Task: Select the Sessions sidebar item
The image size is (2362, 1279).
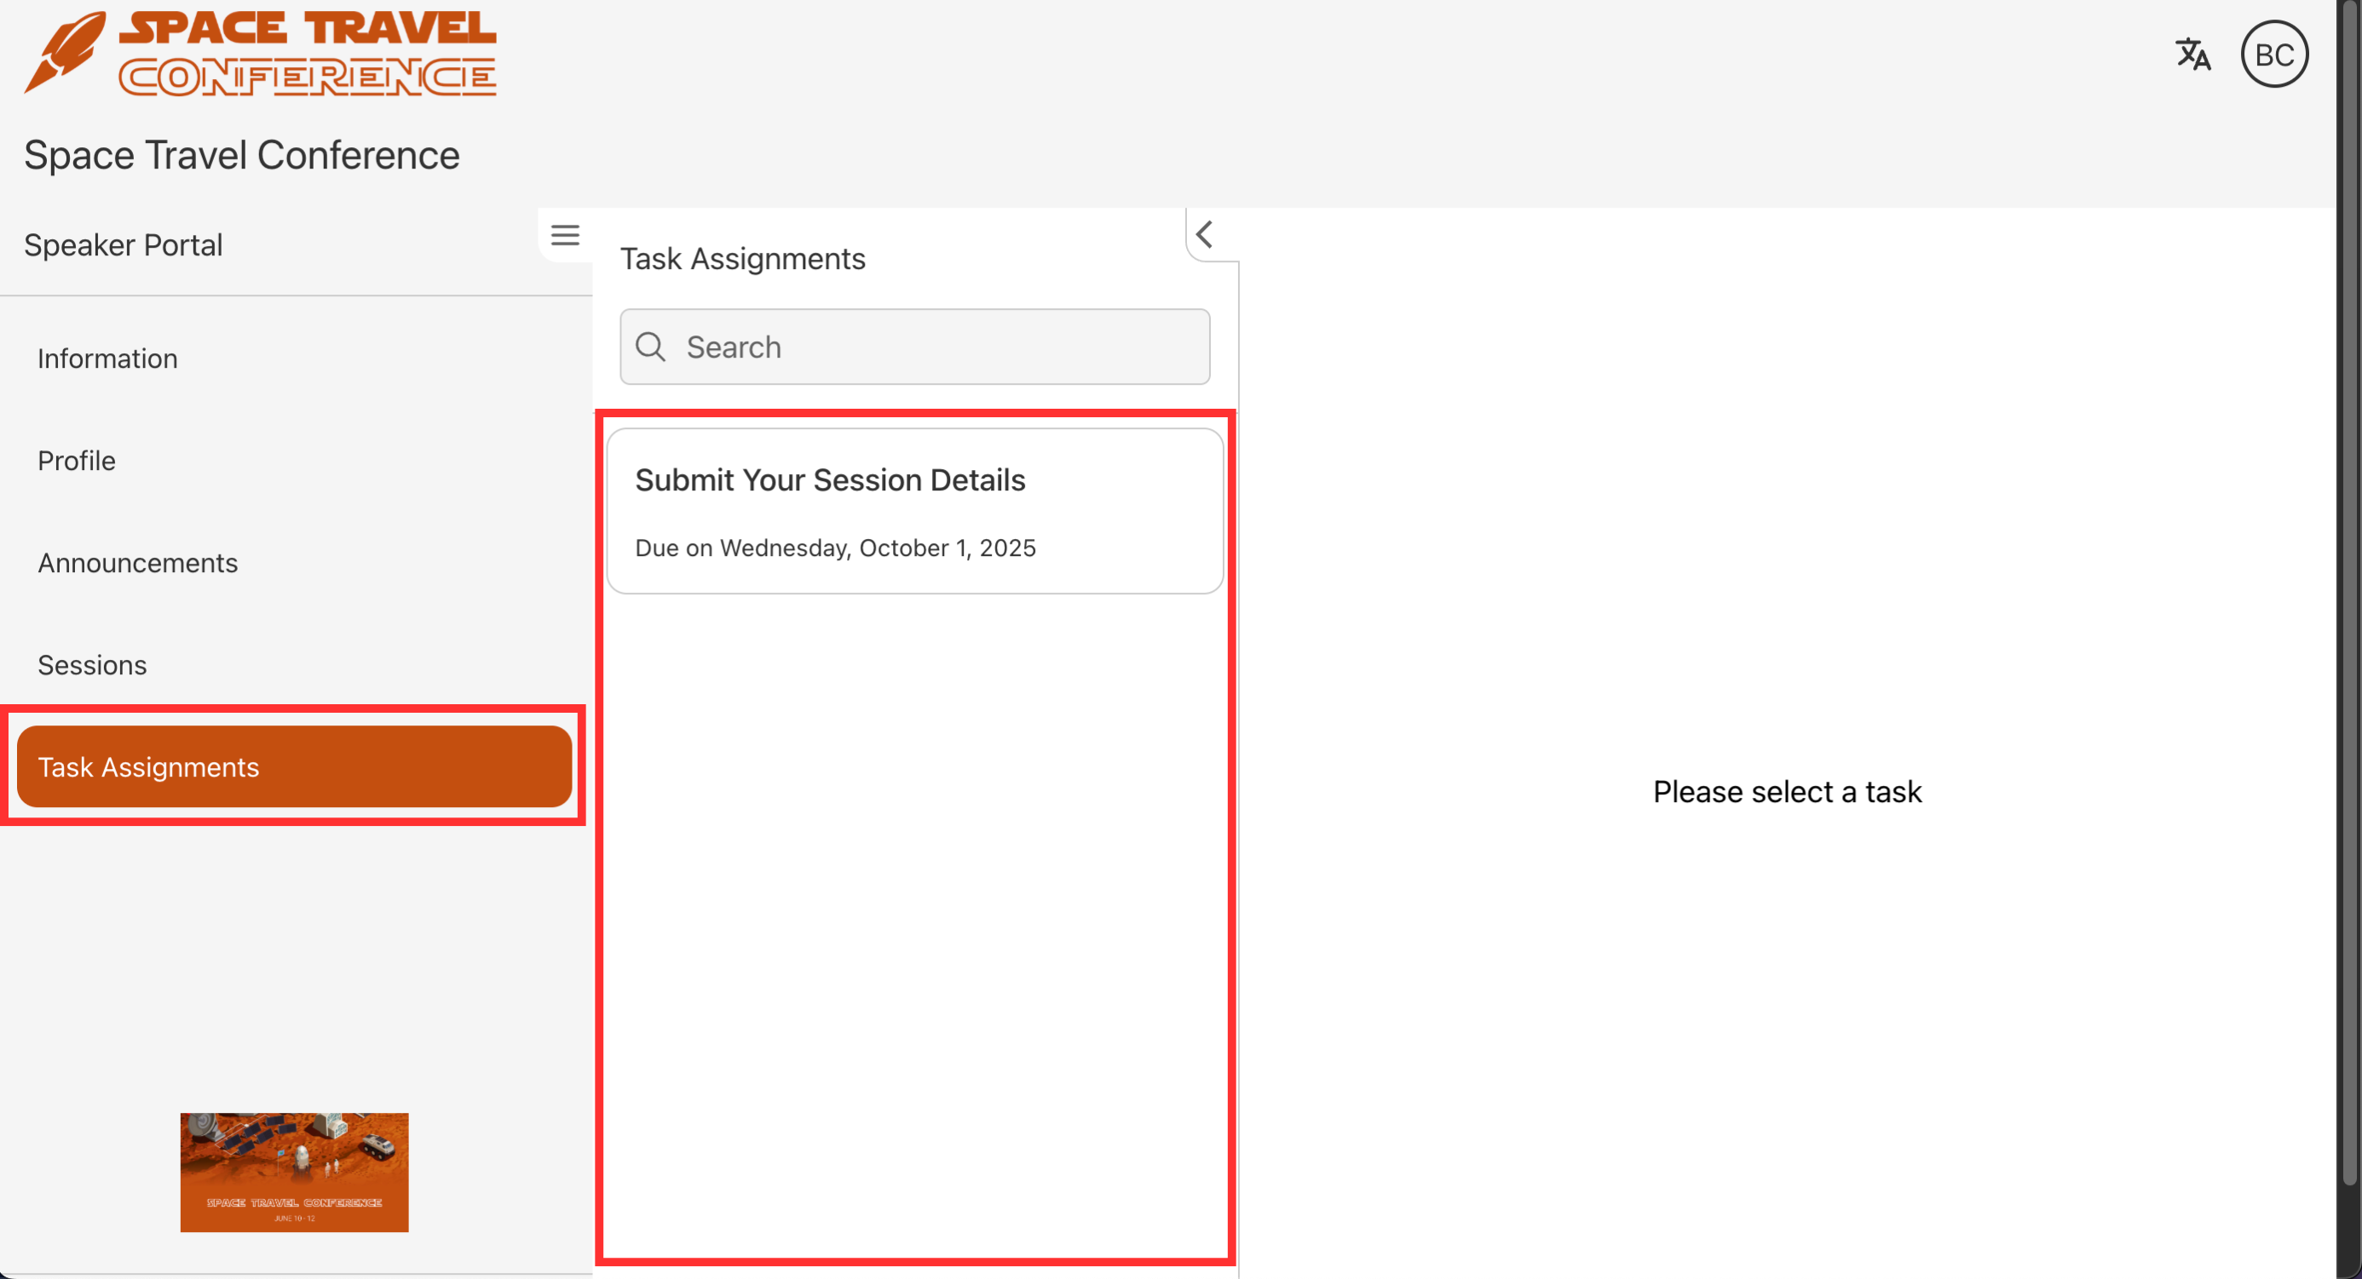Action: (92, 665)
